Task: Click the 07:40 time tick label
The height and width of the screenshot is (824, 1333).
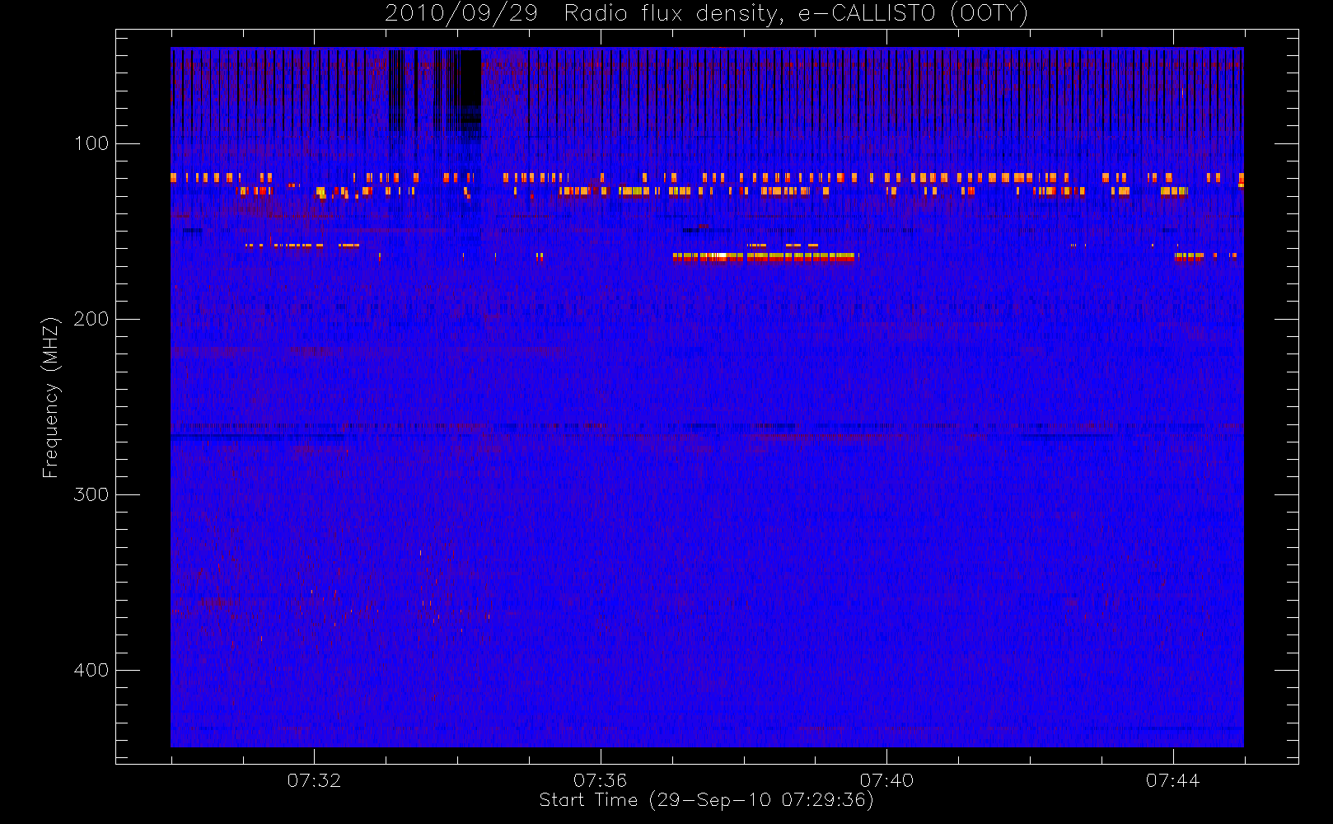Action: click(886, 780)
